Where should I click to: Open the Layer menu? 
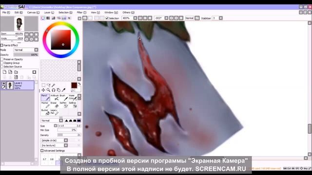click(49, 12)
